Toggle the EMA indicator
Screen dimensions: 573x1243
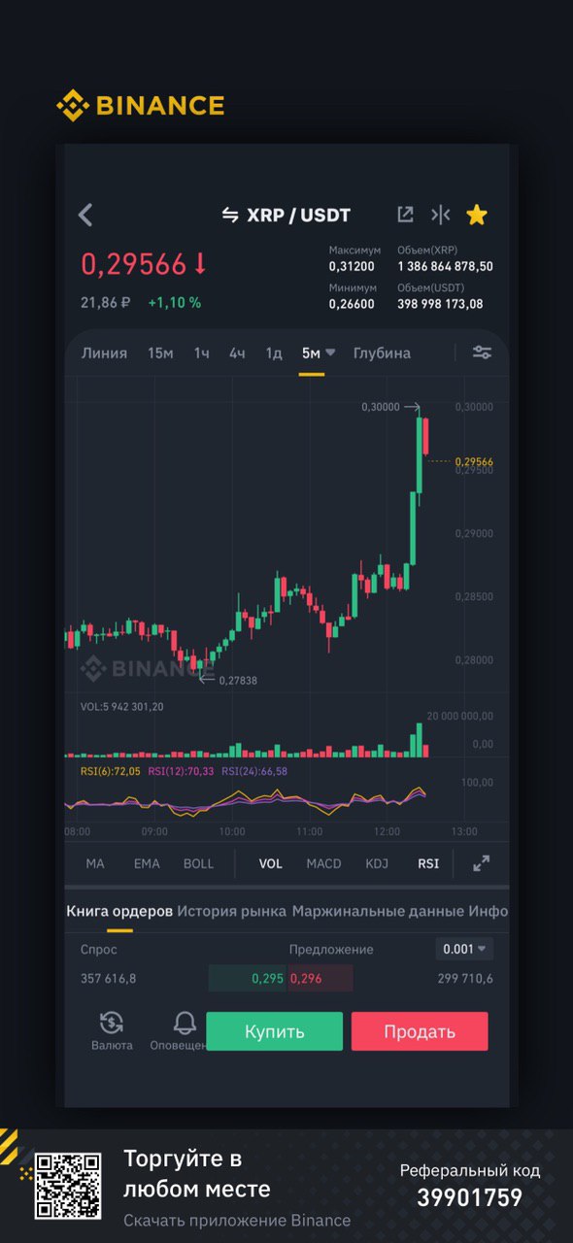tap(147, 863)
